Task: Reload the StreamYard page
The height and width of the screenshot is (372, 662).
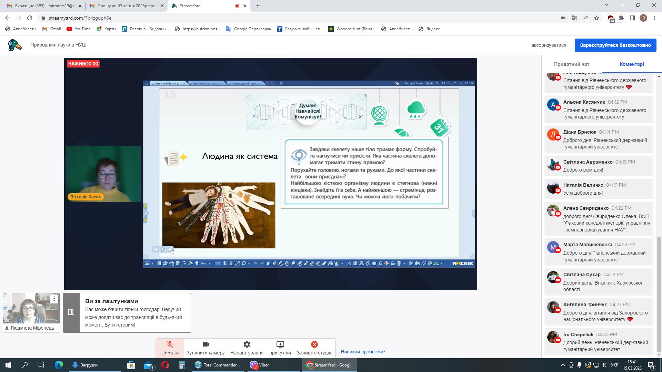Action: coord(30,18)
